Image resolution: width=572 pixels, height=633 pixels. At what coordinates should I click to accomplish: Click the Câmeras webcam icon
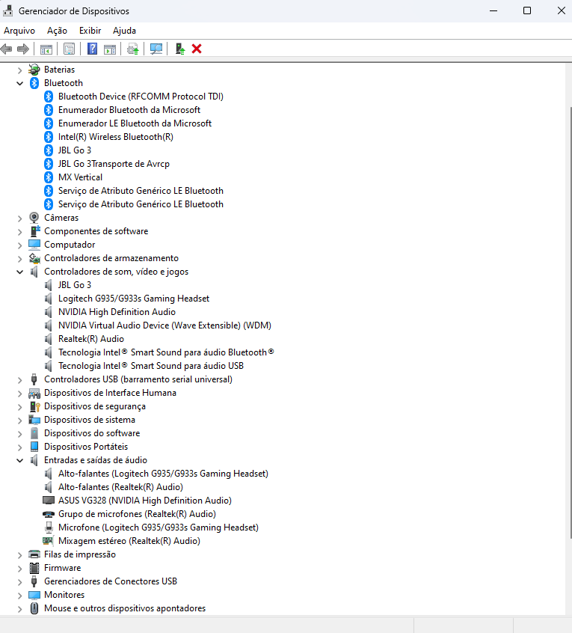34,218
